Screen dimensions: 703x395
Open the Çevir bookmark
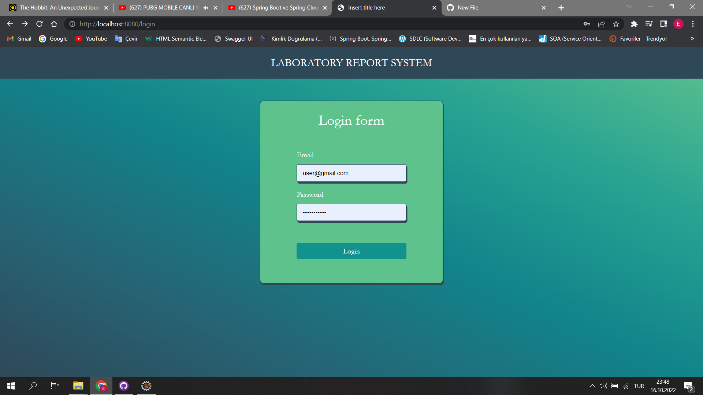click(x=126, y=38)
